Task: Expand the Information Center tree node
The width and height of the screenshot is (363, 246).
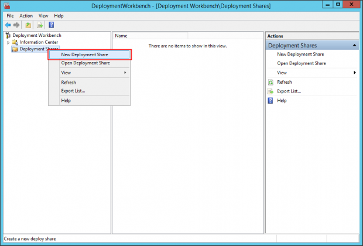Action: (x=8, y=42)
